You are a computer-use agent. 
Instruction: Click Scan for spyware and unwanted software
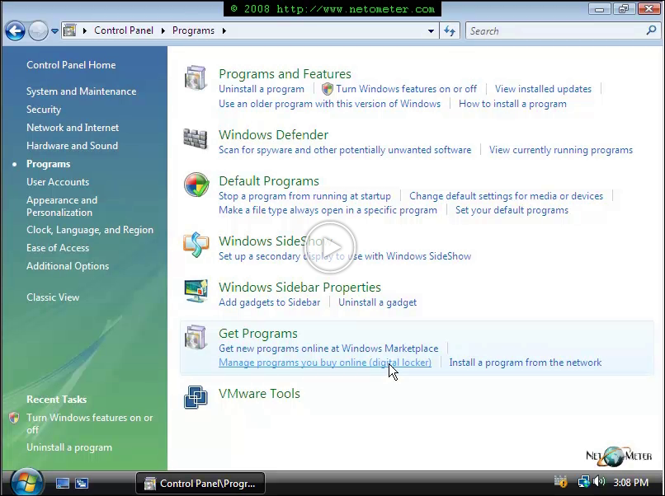click(x=345, y=150)
